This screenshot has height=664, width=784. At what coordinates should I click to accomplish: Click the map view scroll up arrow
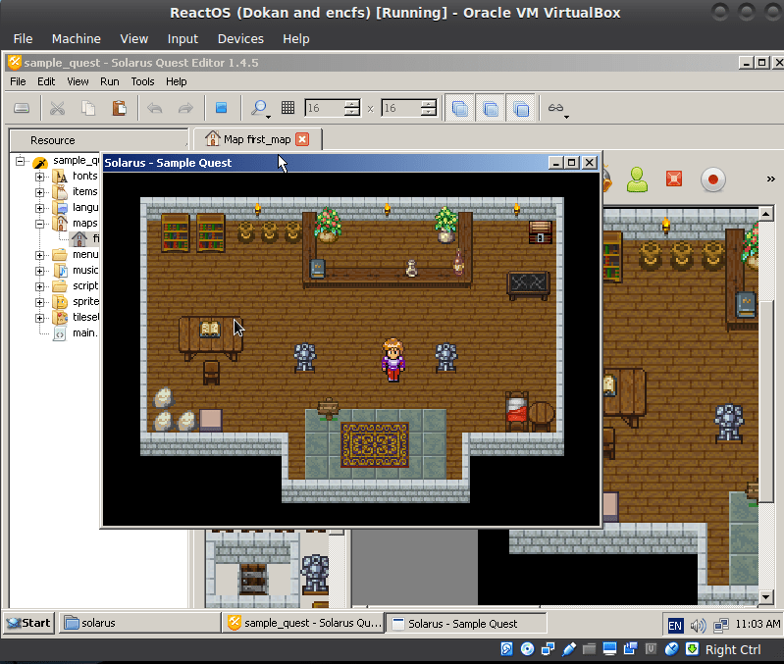(766, 214)
